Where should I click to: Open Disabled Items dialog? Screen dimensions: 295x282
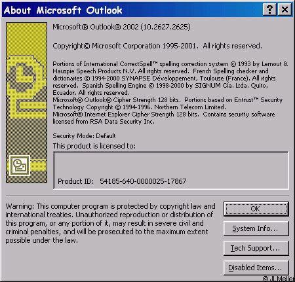256,268
